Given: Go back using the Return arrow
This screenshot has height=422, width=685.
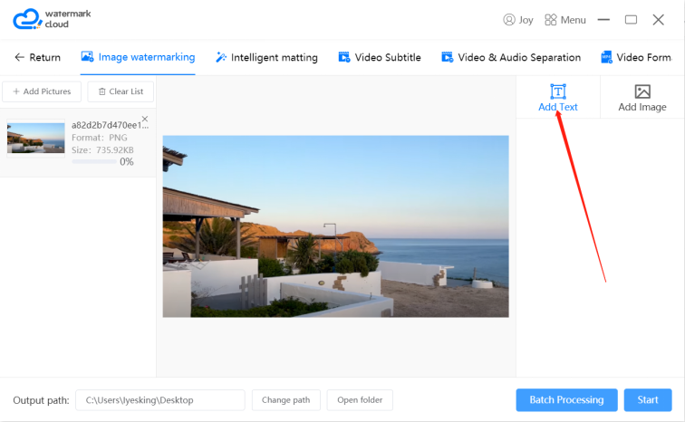Looking at the screenshot, I should [x=19, y=57].
